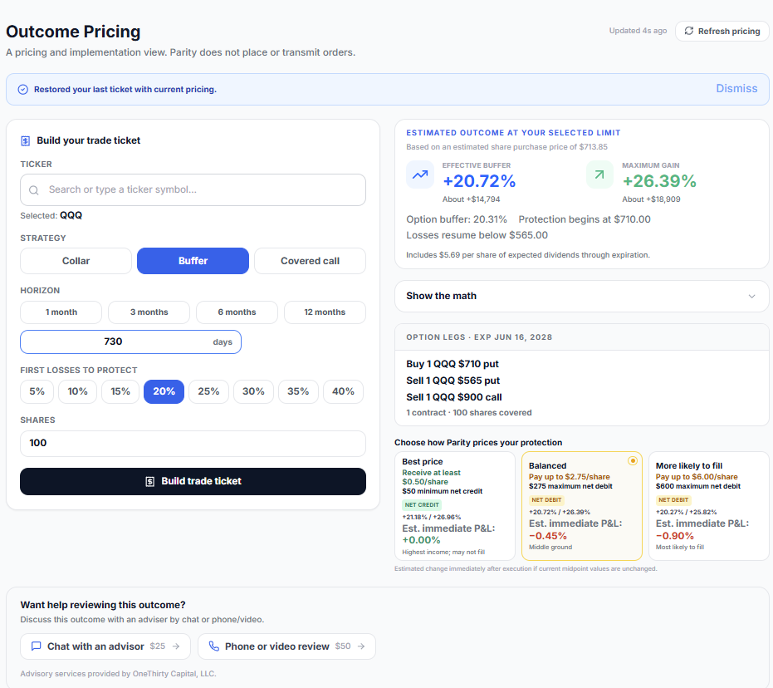Click the +26.39% maximum gain value
Screen dimensions: 773x688
[659, 181]
